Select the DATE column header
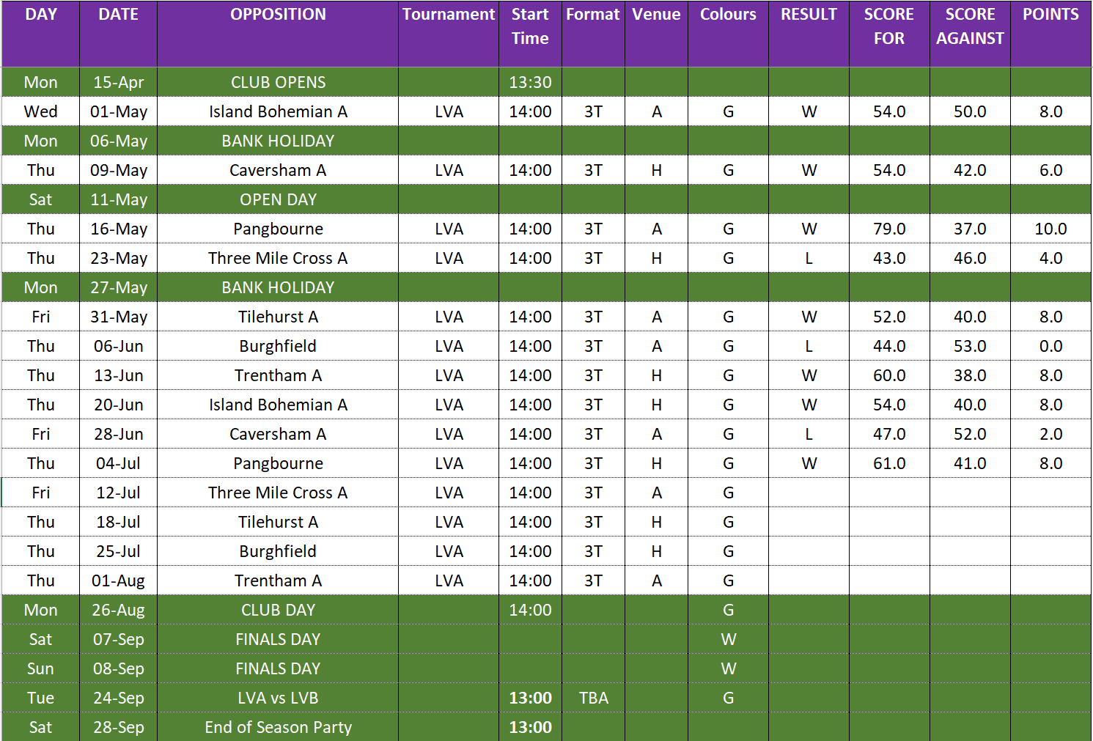Image resolution: width=1093 pixels, height=741 pixels. coord(118,34)
